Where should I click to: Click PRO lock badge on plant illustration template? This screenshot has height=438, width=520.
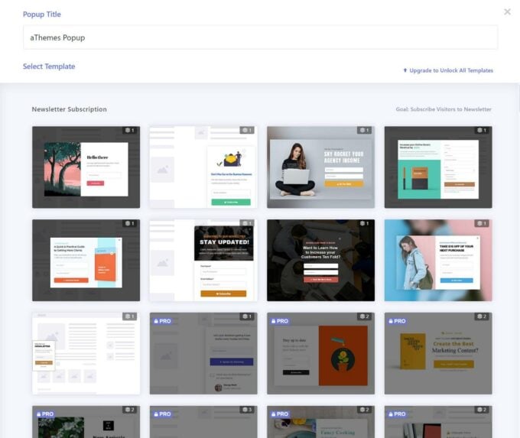(x=280, y=321)
